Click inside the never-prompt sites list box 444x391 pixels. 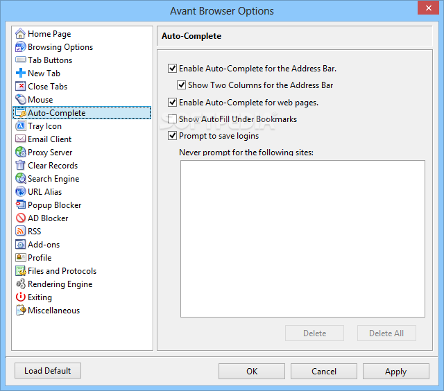point(302,238)
